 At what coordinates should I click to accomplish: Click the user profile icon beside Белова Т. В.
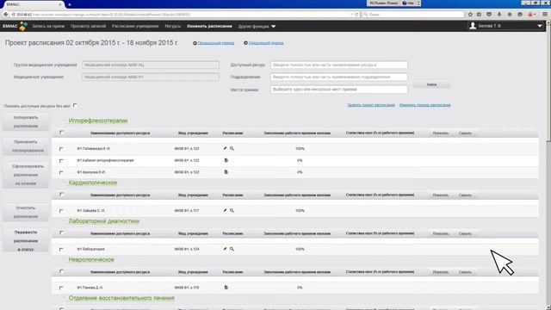[x=473, y=26]
